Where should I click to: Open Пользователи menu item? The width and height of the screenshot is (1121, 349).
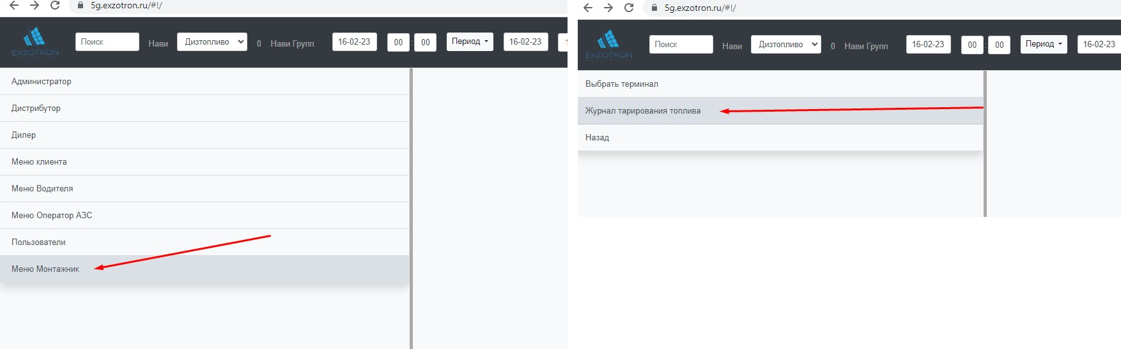[205, 242]
